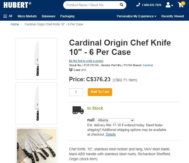This screenshot has width=189, height=163.
Task: Expand the Alberta province dropdown
Action: [115, 120]
